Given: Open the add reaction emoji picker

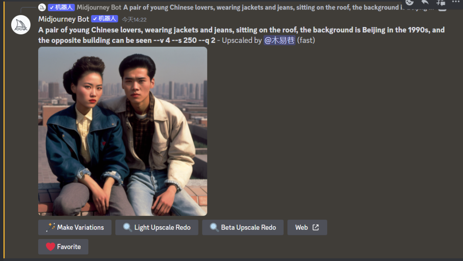Looking at the screenshot, I should click(x=409, y=3).
